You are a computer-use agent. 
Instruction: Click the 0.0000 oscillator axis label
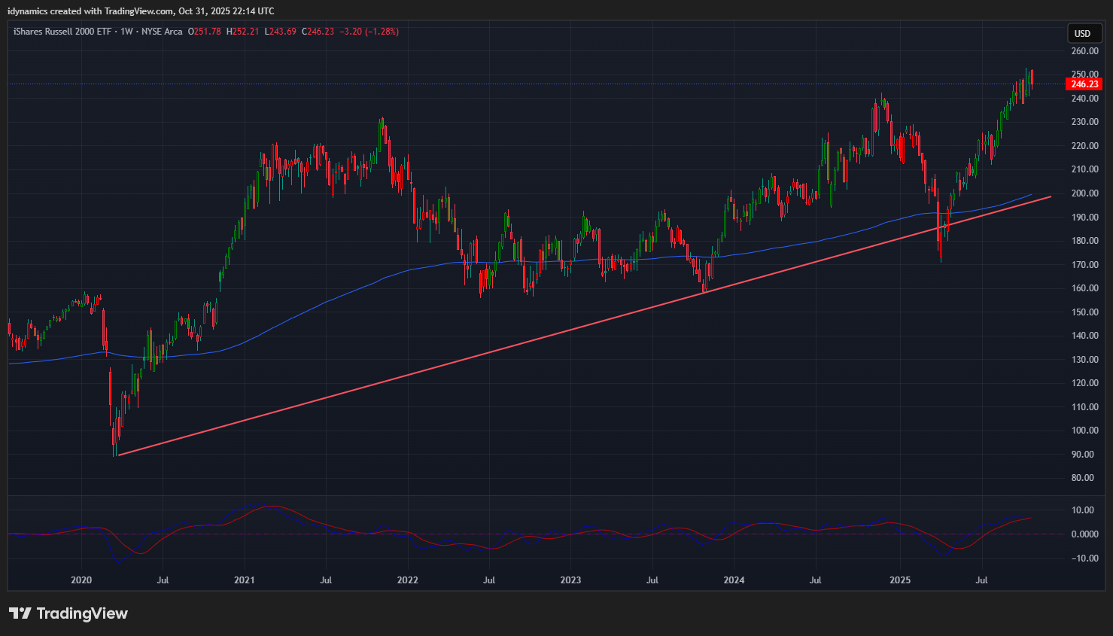pos(1084,534)
